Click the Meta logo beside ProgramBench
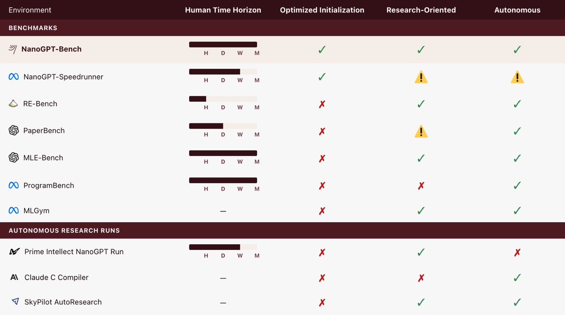The width and height of the screenshot is (565, 315). point(14,185)
